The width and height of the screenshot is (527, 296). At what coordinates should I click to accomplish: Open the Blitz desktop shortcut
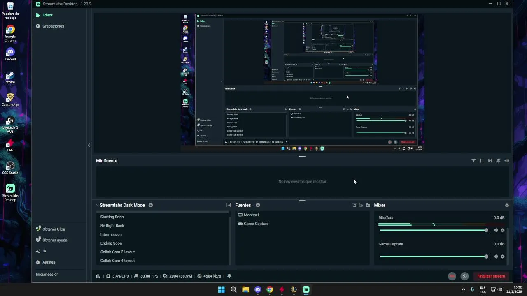10,145
